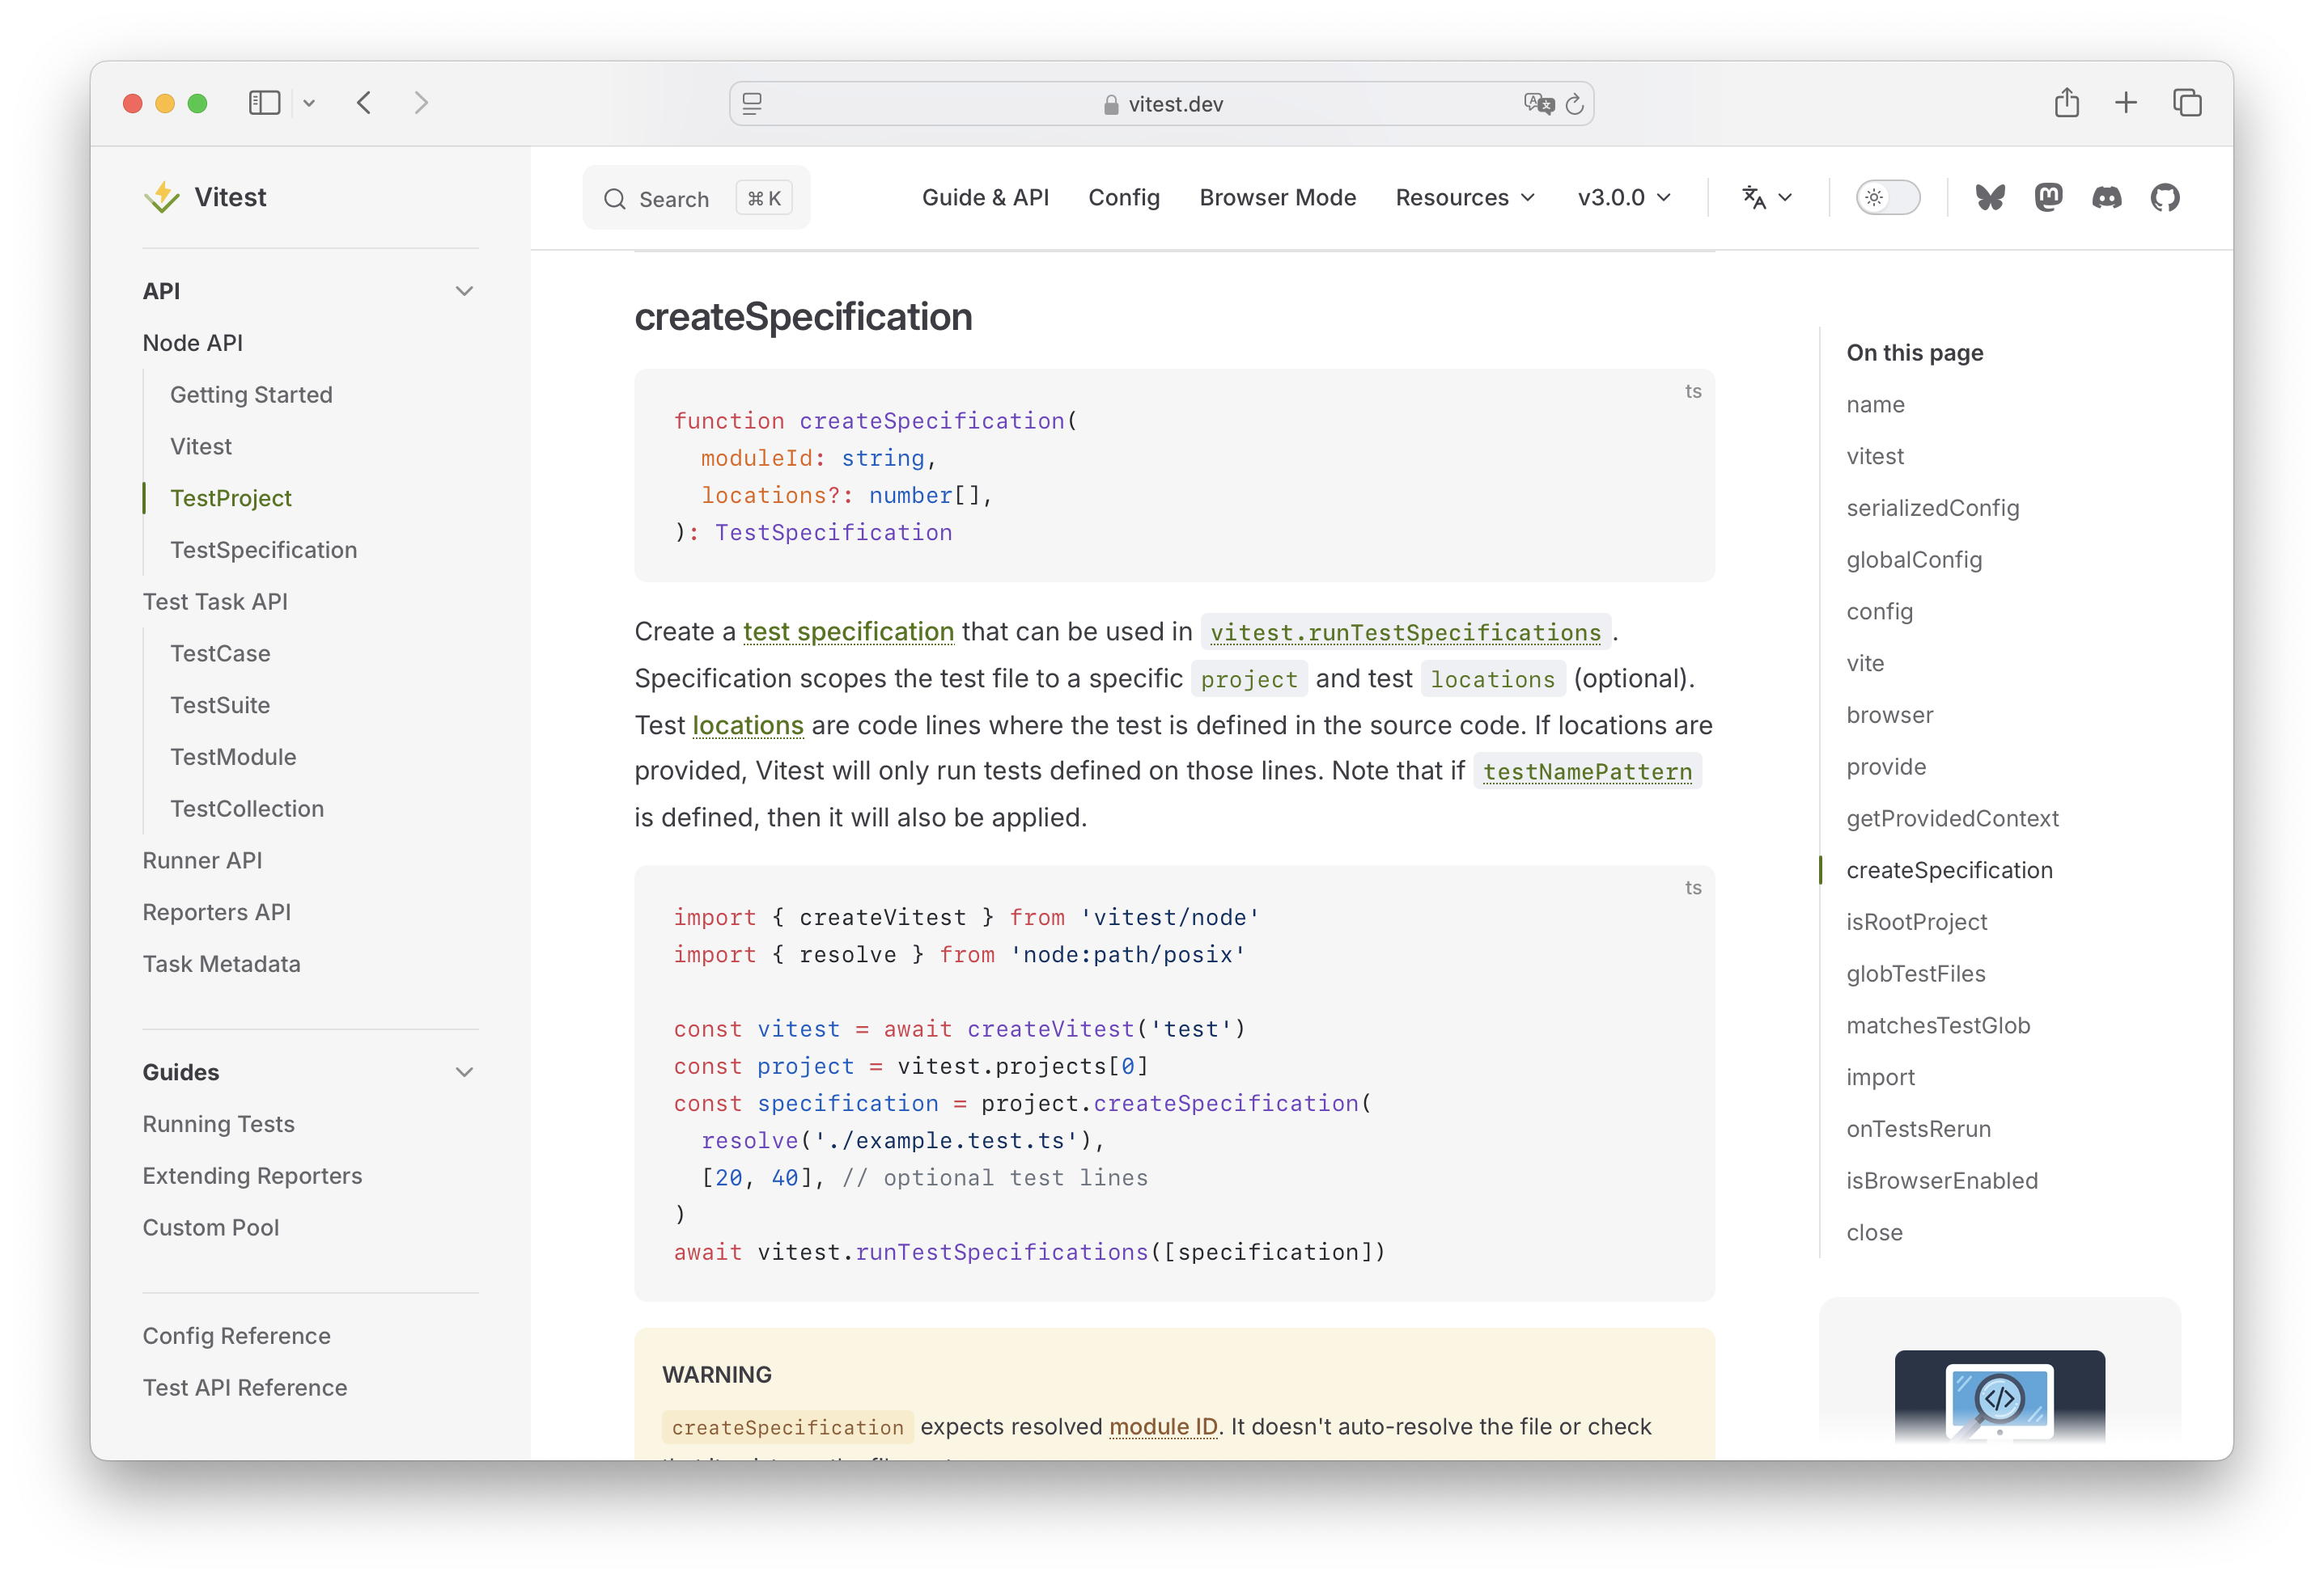Image resolution: width=2324 pixels, height=1580 pixels.
Task: Click the module ID link in warning
Action: pos(1162,1427)
